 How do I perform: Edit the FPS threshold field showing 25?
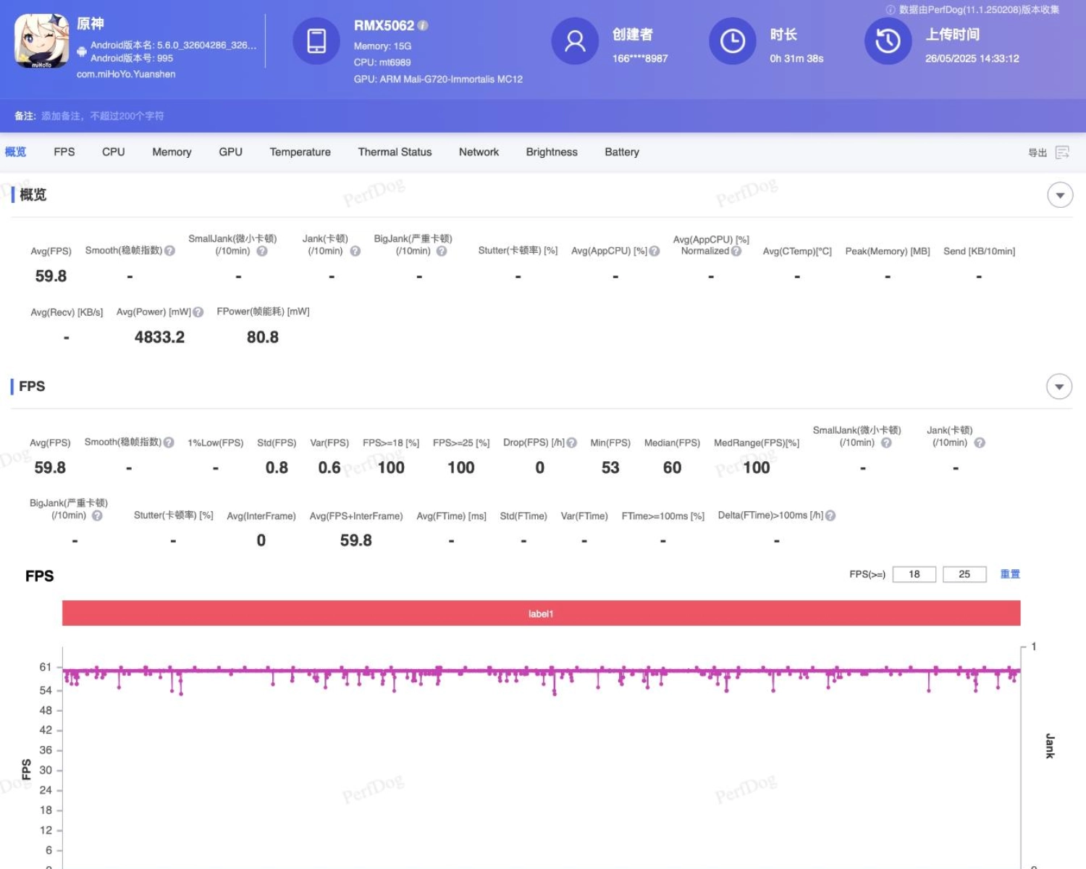(964, 574)
